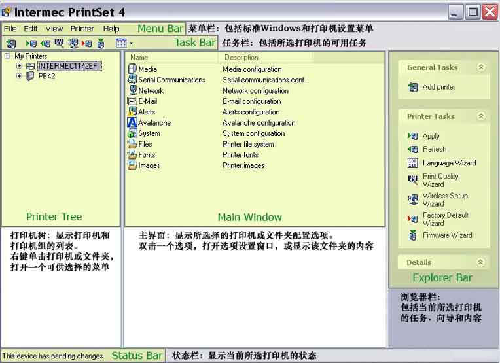This screenshot has height=363, width=500.
Task: Select the Alerts icon in main list
Action: click(x=132, y=112)
